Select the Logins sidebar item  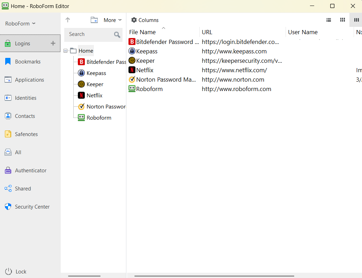pyautogui.click(x=30, y=43)
